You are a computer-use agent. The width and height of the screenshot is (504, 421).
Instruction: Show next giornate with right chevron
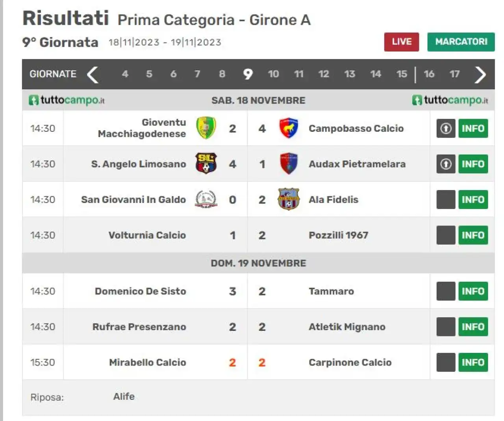(x=480, y=74)
